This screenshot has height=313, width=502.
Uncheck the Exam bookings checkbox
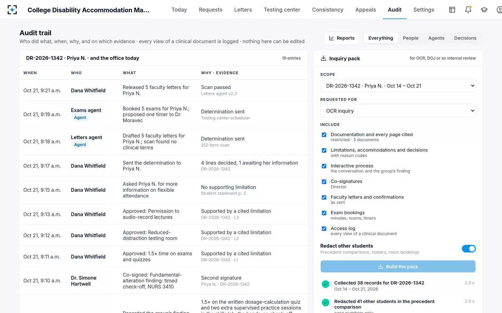[x=324, y=213]
